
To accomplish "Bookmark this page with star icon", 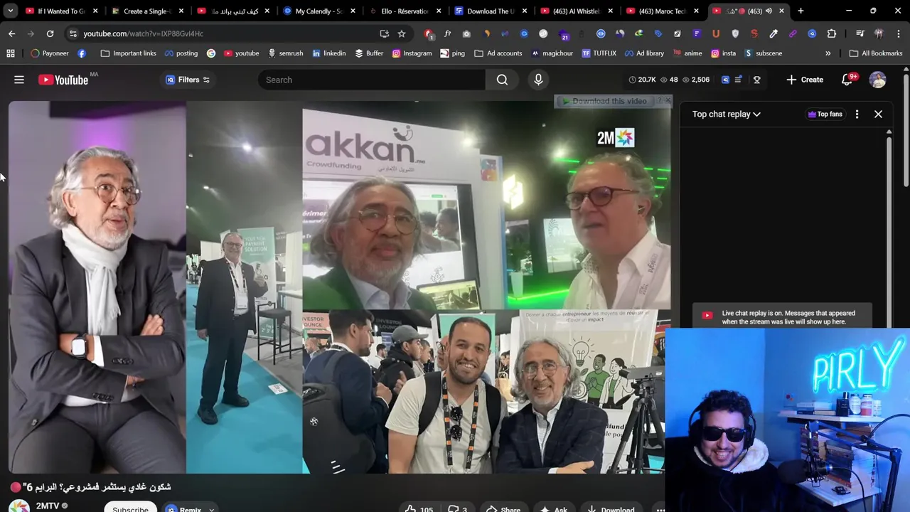I will point(402,33).
